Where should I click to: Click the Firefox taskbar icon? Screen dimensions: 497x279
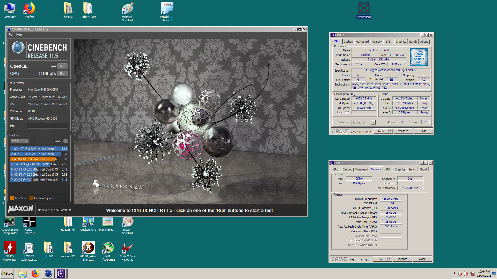(x=35, y=274)
